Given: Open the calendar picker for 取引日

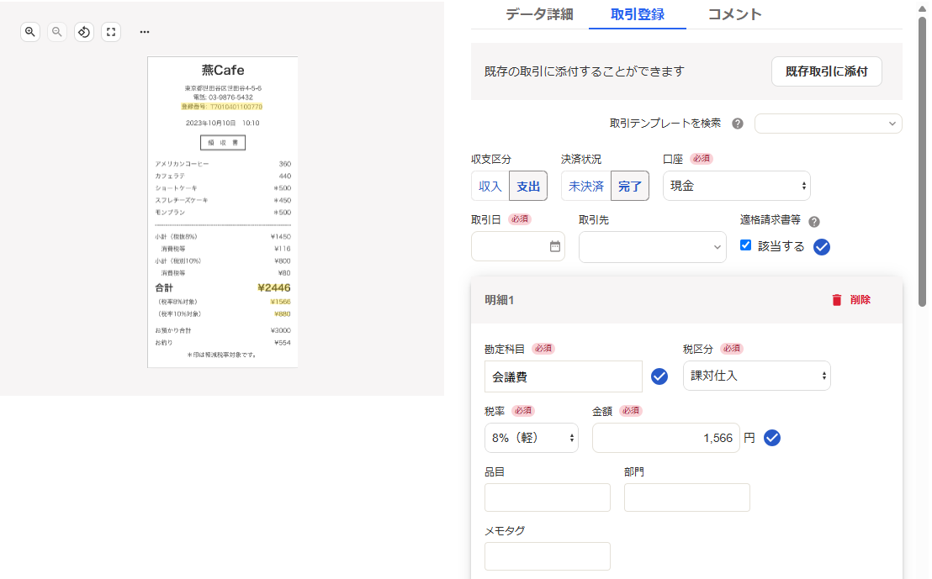Looking at the screenshot, I should [x=554, y=246].
